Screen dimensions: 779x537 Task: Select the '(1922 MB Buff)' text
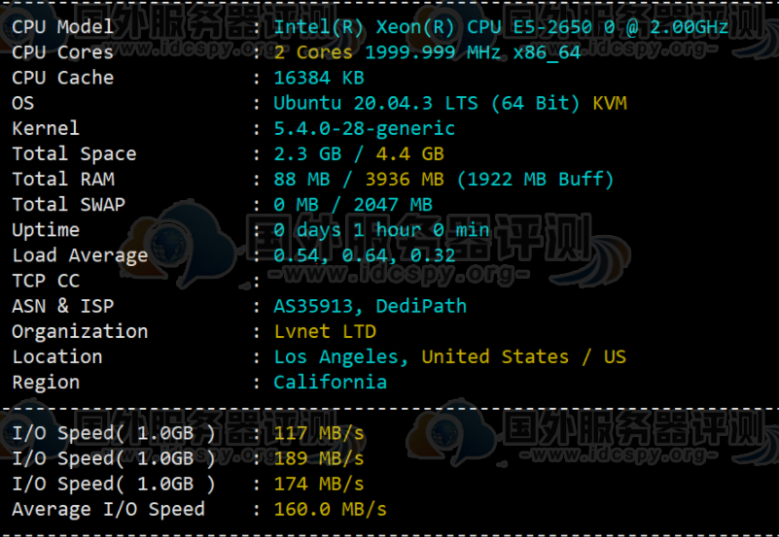tap(535, 179)
